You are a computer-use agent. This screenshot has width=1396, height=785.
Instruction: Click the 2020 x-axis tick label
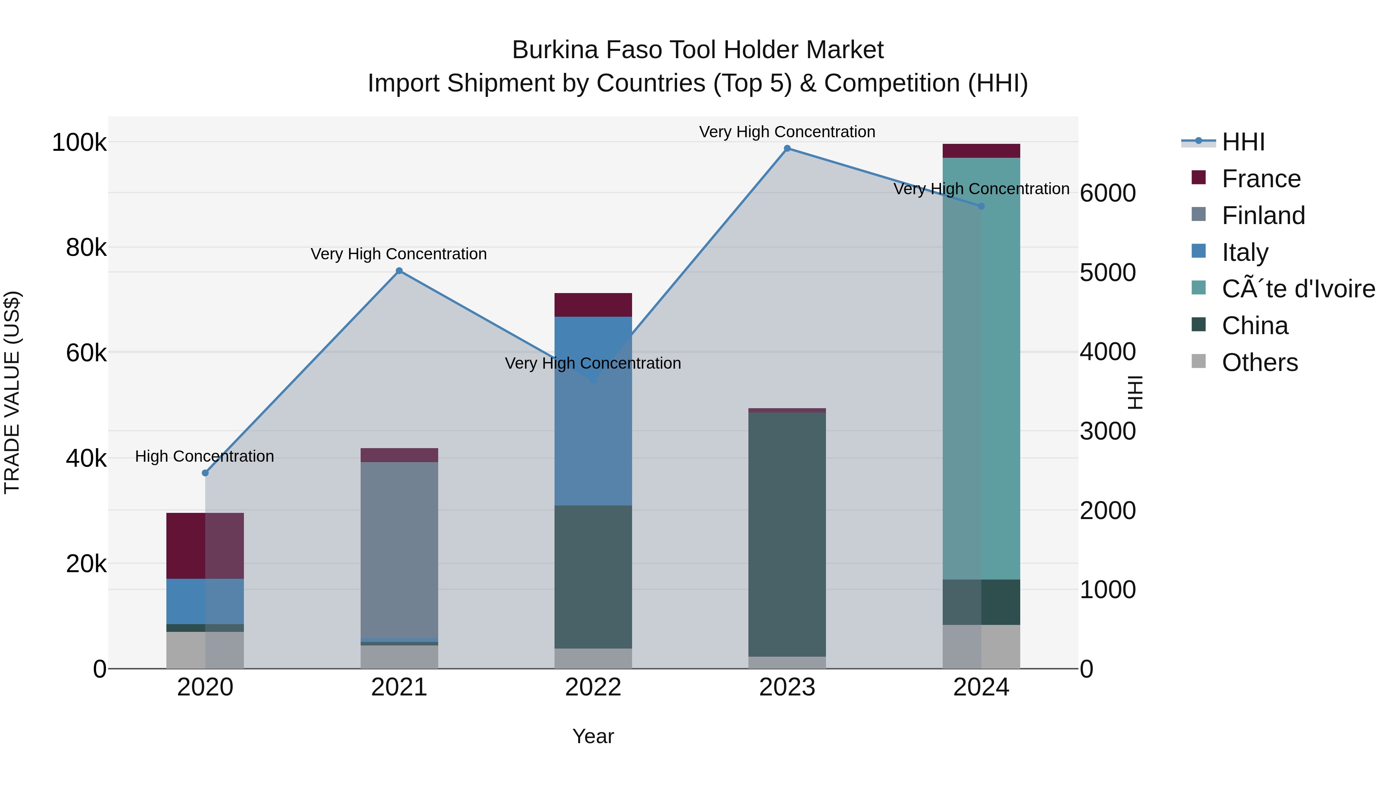(206, 687)
